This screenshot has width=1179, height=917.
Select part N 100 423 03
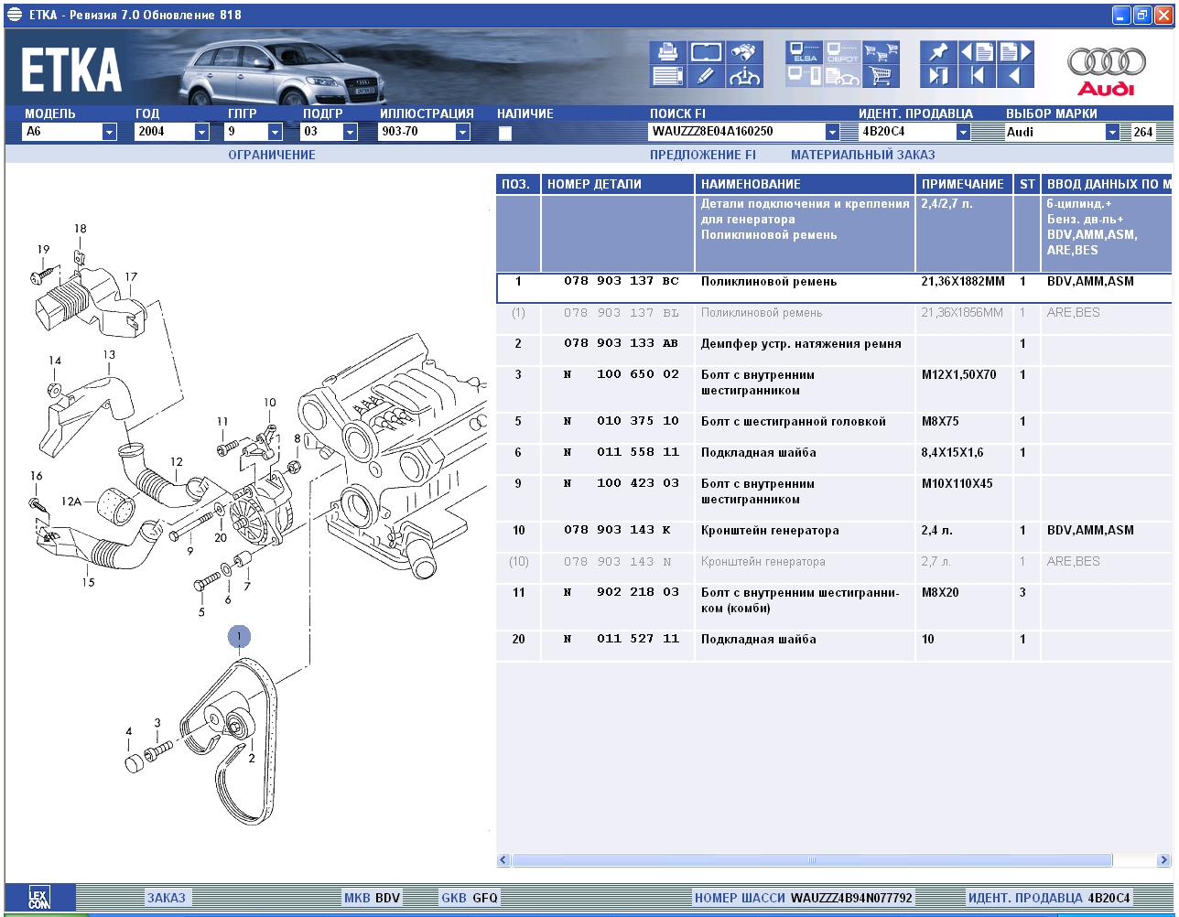(622, 483)
